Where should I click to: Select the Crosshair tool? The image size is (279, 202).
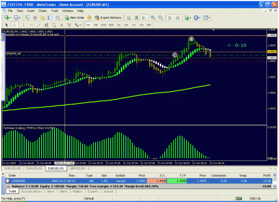pyautogui.click(x=14, y=25)
